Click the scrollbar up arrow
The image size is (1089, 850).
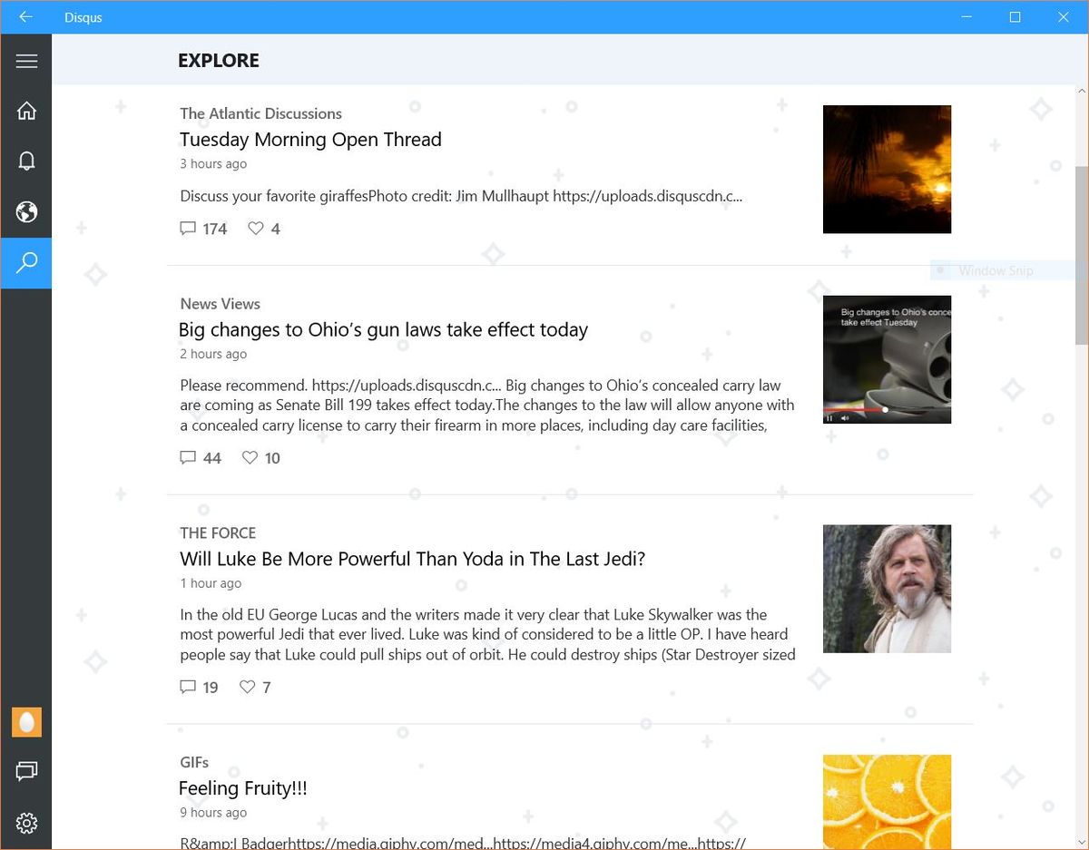(x=1081, y=91)
